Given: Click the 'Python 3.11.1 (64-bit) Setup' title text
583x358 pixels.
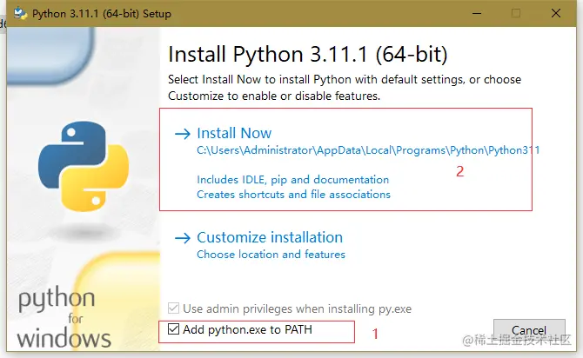Looking at the screenshot, I should [x=102, y=14].
